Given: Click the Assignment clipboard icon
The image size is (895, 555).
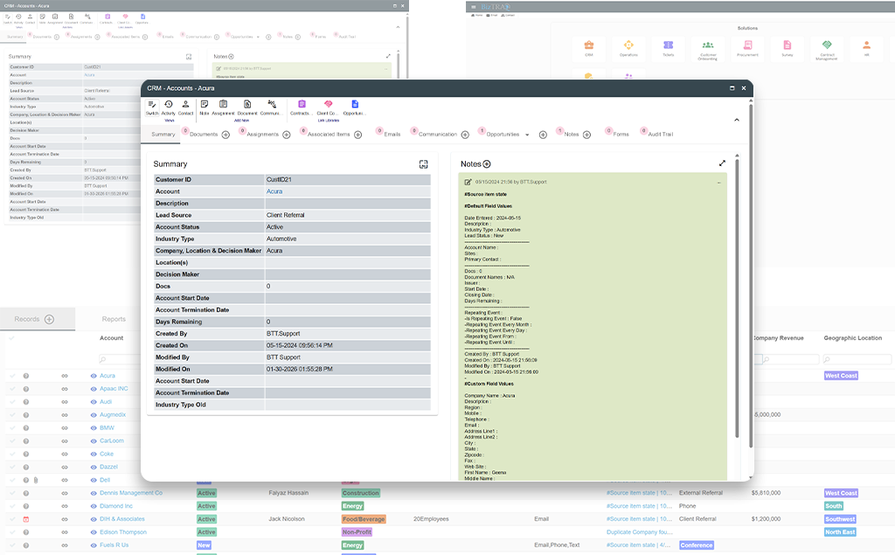Looking at the screenshot, I should click(x=223, y=105).
